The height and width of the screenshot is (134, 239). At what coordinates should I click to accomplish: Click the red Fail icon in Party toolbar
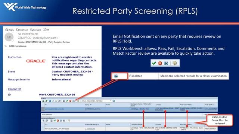coord(70,101)
